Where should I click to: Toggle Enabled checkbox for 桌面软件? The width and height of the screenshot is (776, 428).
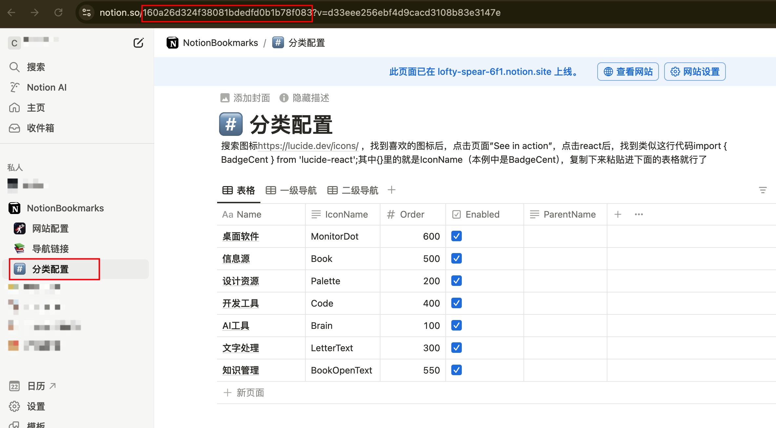(457, 236)
